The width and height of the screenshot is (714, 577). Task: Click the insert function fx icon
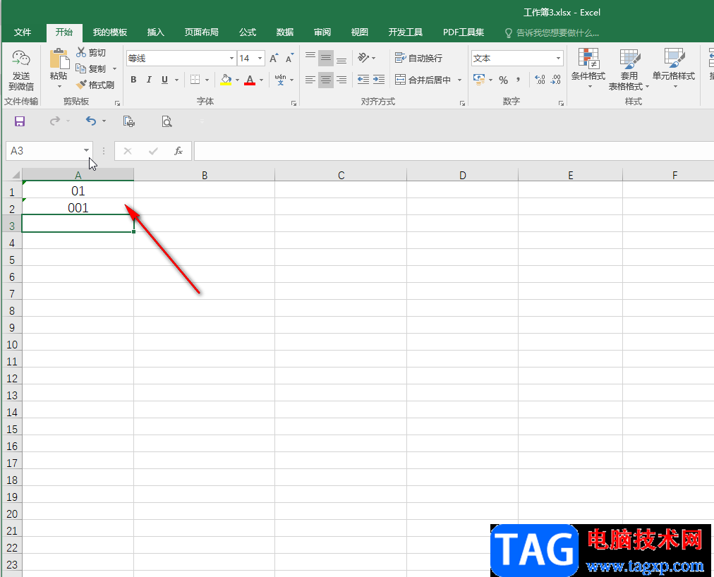tap(178, 151)
